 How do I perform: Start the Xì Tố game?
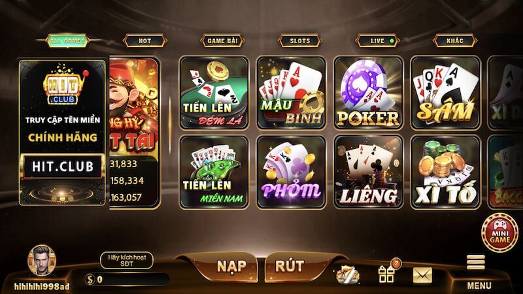445,172
